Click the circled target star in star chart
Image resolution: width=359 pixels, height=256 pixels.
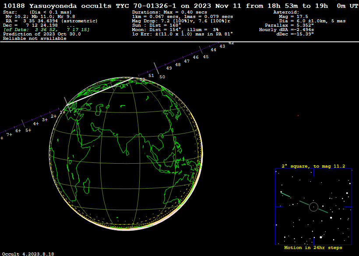pos(313,207)
